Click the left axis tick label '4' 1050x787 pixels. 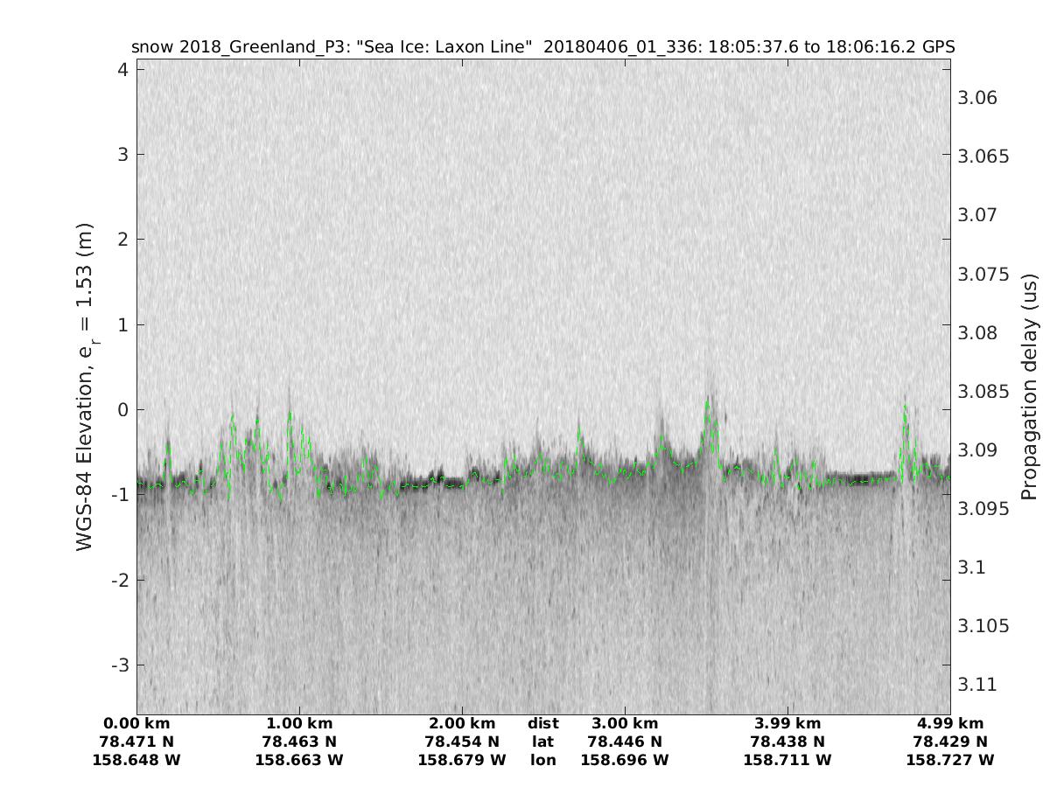click(x=122, y=69)
